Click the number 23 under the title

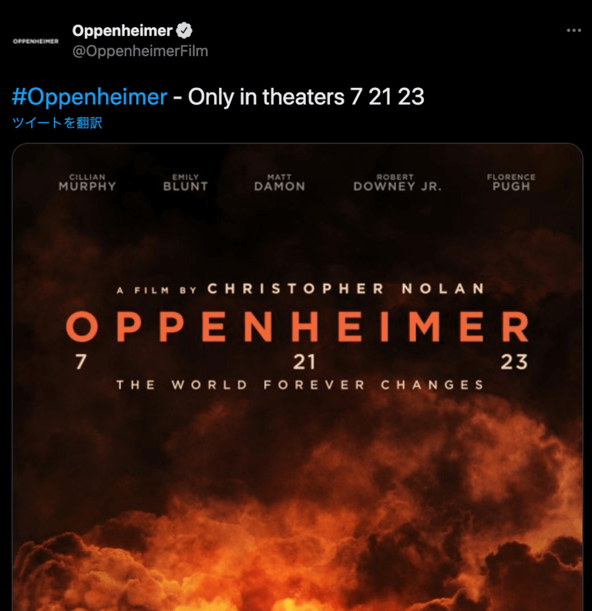(514, 362)
